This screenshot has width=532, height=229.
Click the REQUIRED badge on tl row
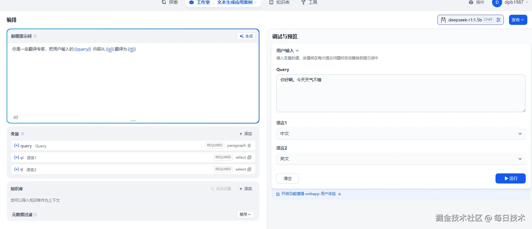[223, 169]
